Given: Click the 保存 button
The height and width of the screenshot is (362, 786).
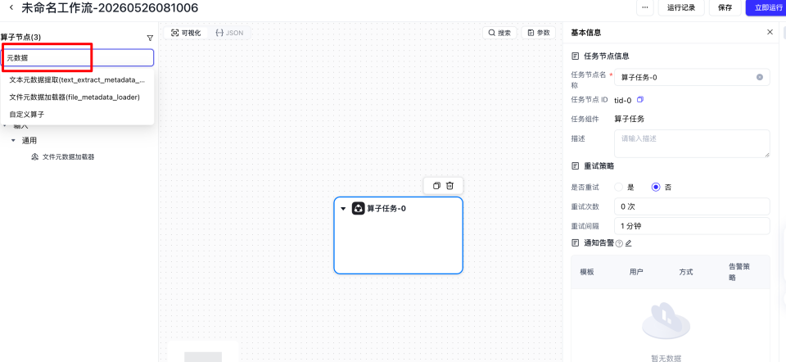Looking at the screenshot, I should (x=725, y=7).
